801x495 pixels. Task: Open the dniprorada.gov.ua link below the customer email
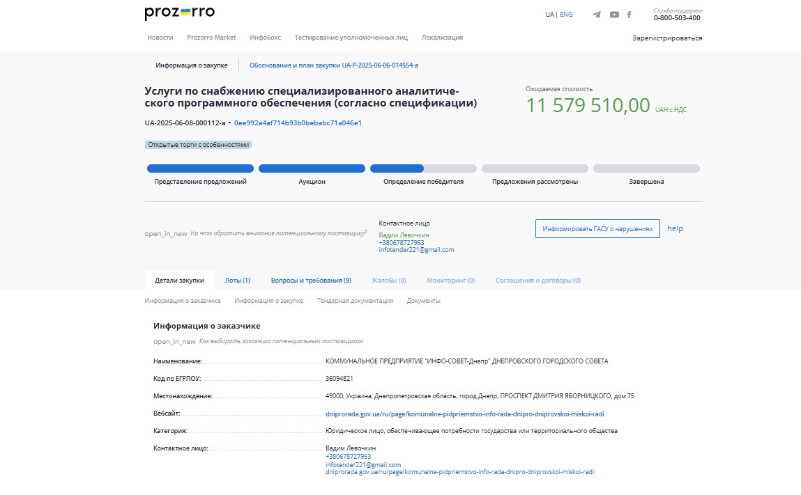[x=460, y=472]
